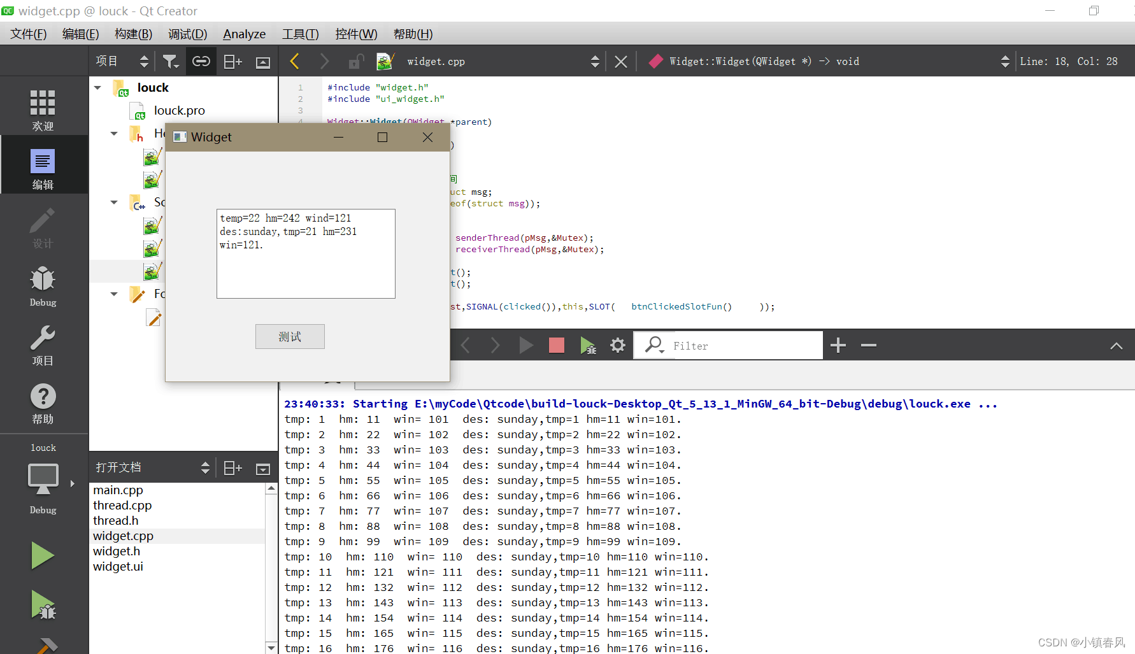Viewport: 1135px width, 654px height.
Task: Click the text box in Widget window
Action: (x=306, y=253)
